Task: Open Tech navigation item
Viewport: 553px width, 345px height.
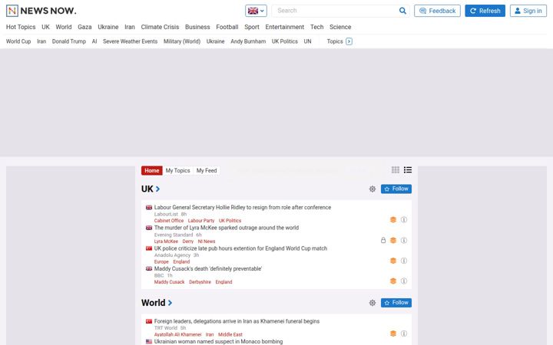Action: pos(316,27)
